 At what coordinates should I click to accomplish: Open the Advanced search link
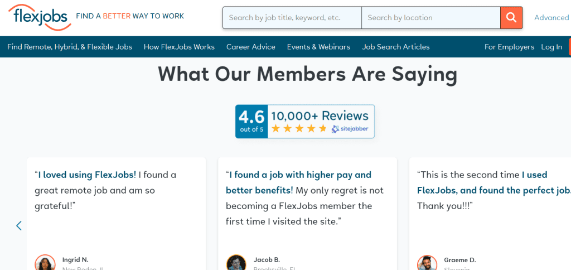[x=551, y=18]
